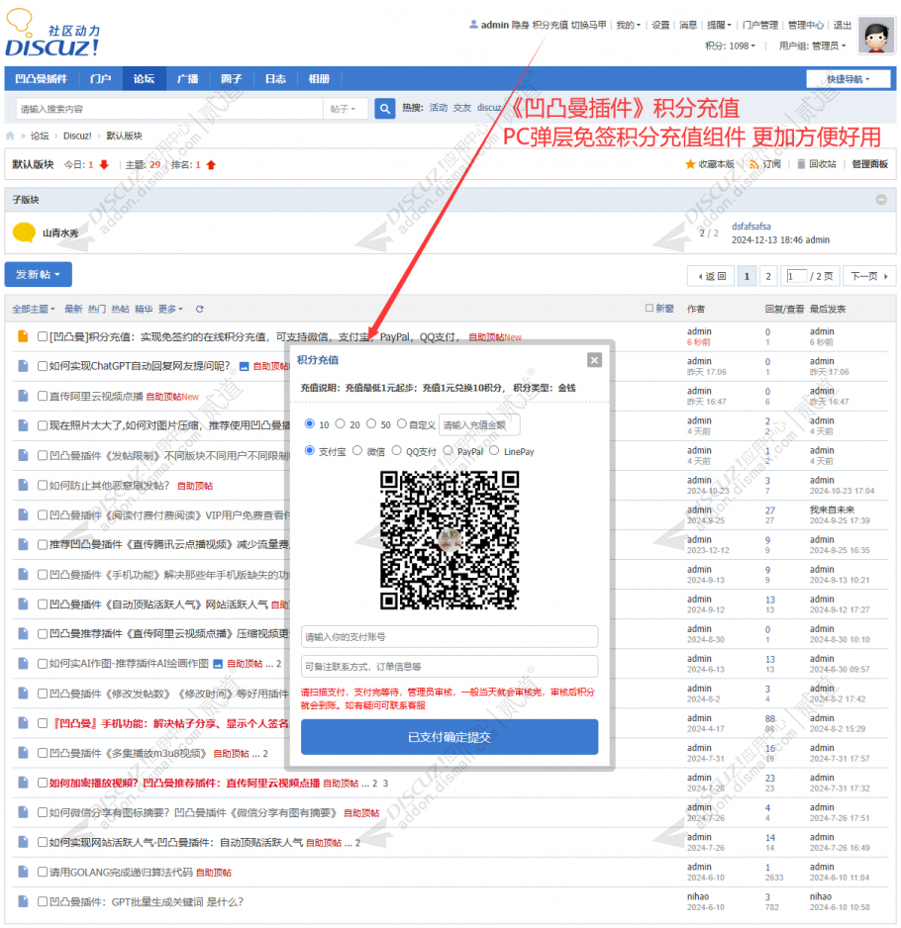Click the 可备注联系方式 remarks field
Viewport: 901px width, 928px height.
pyautogui.click(x=450, y=667)
